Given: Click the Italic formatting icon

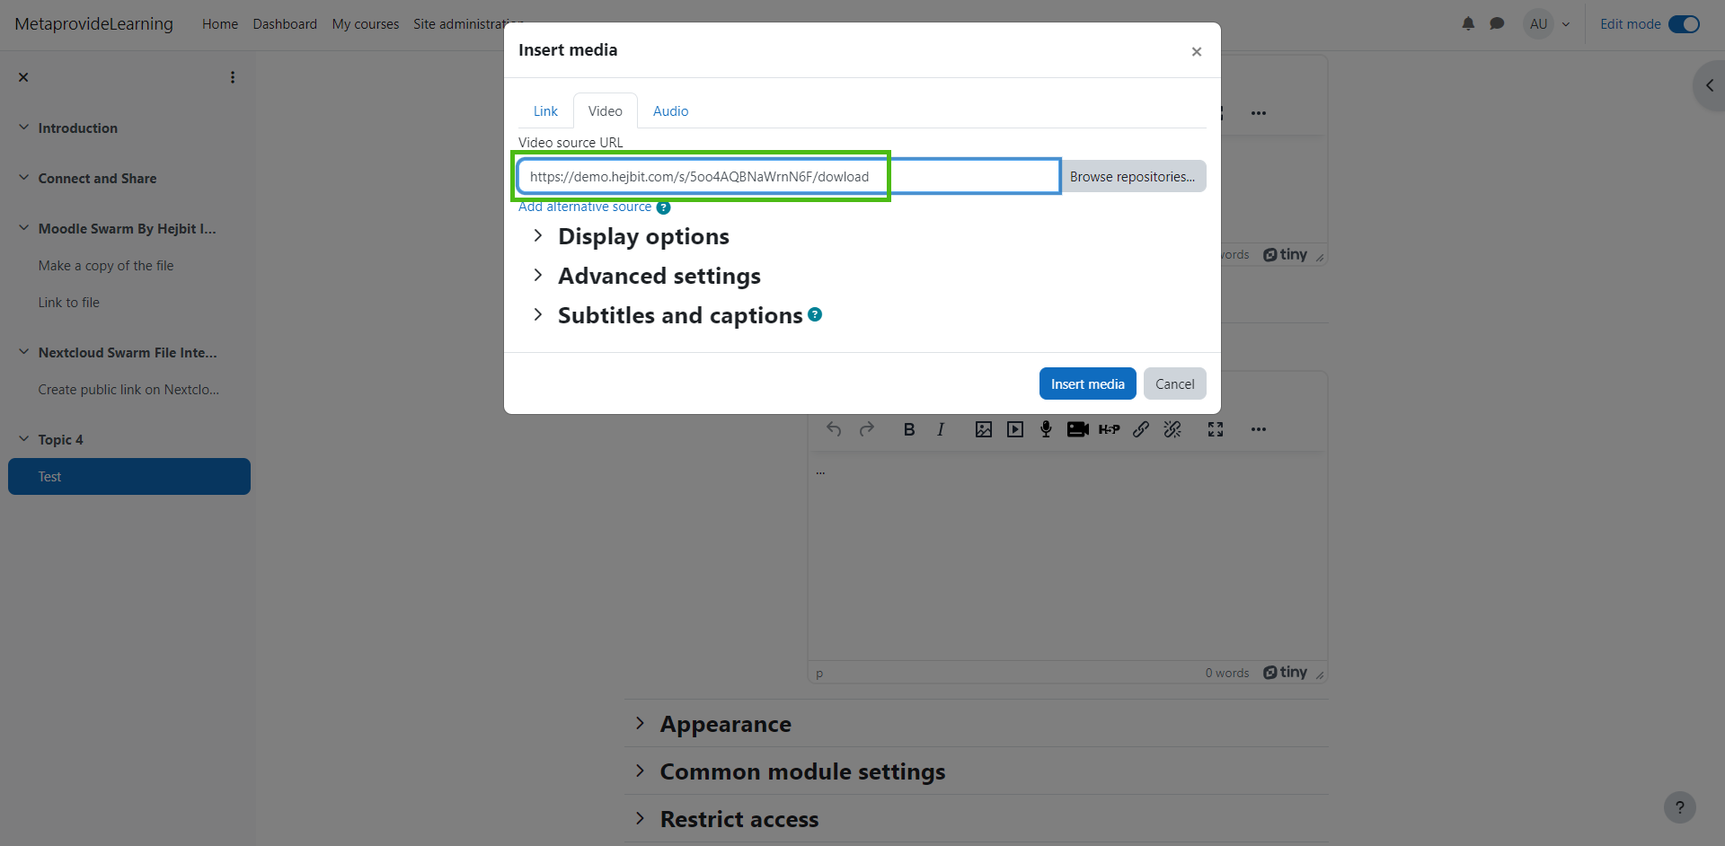Looking at the screenshot, I should (x=941, y=429).
